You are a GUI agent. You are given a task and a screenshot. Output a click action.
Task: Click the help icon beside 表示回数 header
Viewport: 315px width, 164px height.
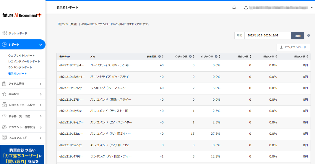point(160,57)
